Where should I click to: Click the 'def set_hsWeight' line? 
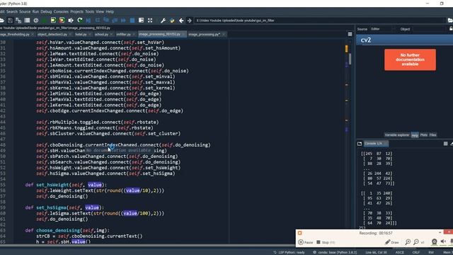coord(66,185)
